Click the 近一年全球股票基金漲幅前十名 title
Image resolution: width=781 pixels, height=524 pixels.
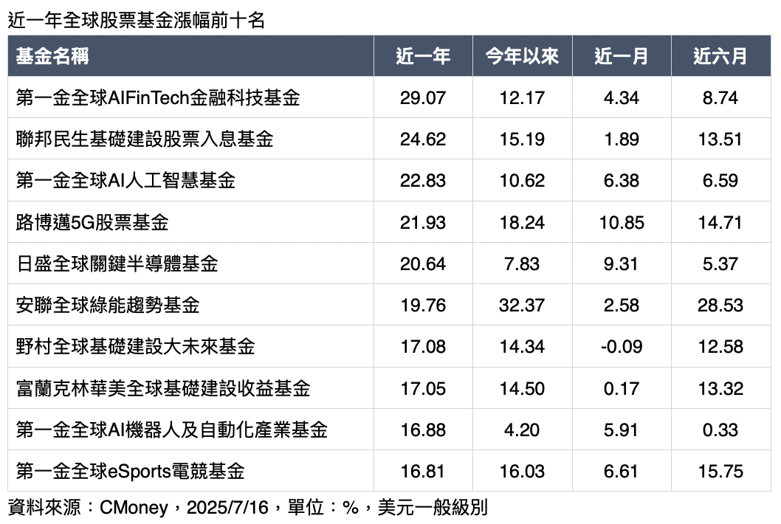(136, 21)
